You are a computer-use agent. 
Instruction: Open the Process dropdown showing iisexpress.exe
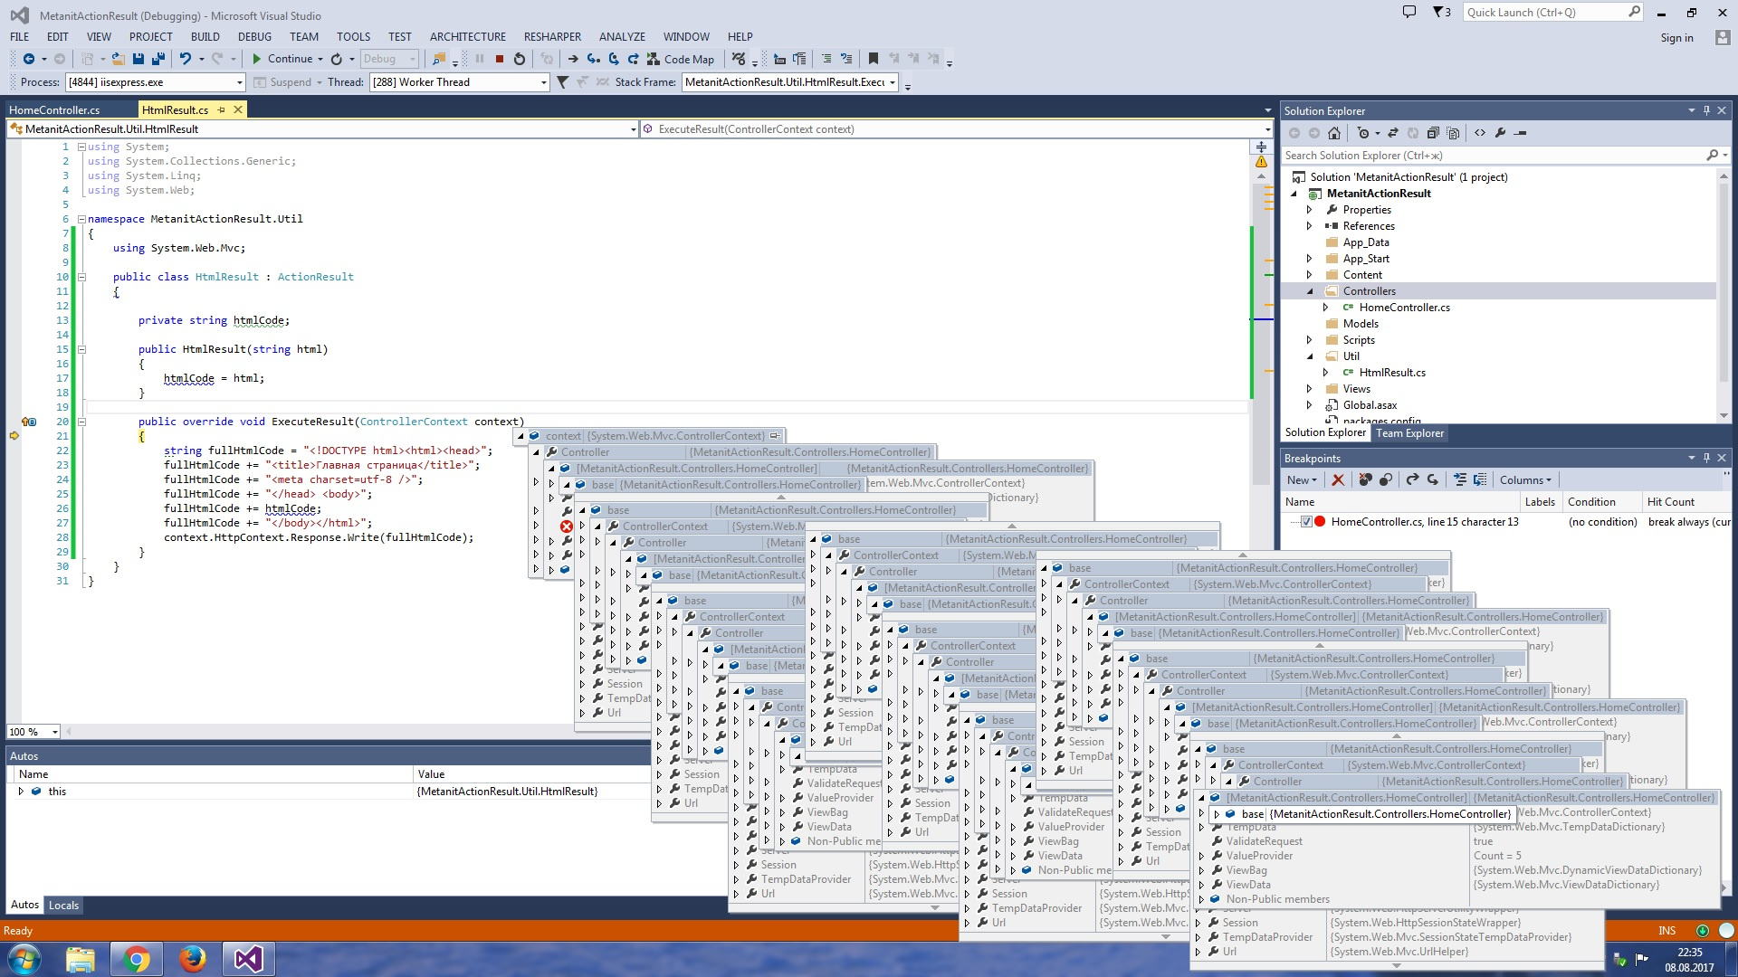[x=156, y=82]
